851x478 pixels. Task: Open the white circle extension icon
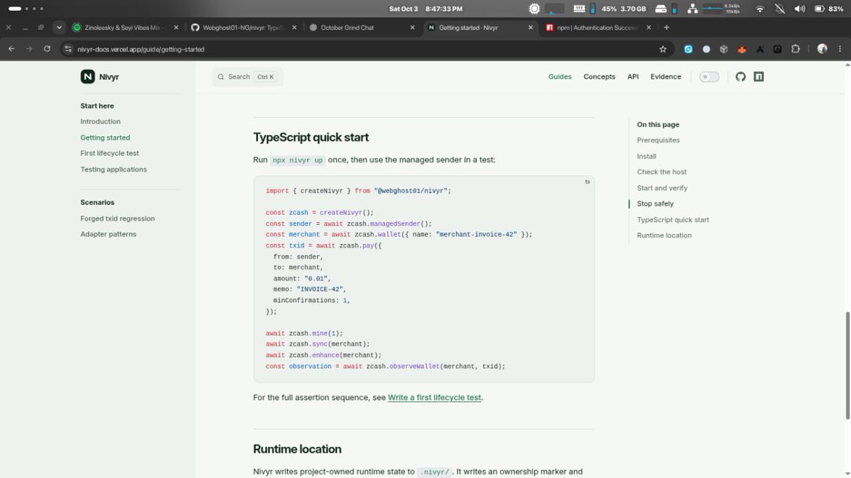coord(706,49)
